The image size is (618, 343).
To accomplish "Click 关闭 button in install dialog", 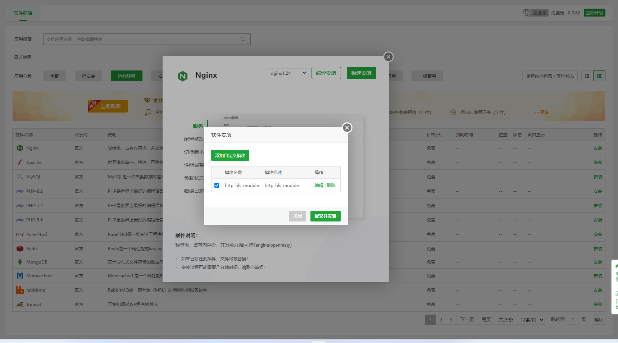I will coord(297,216).
